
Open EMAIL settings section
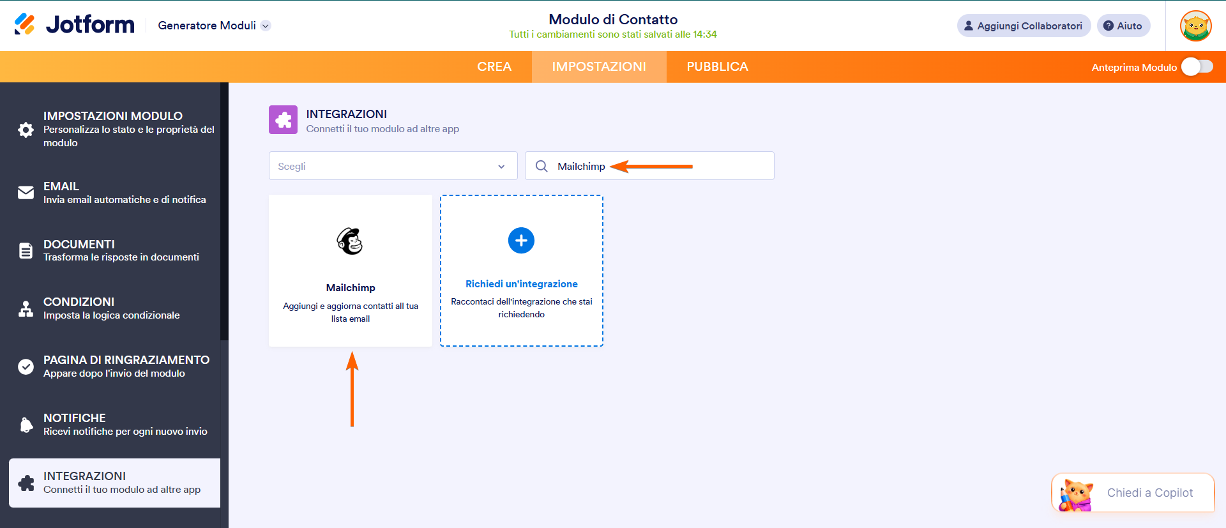[114, 192]
